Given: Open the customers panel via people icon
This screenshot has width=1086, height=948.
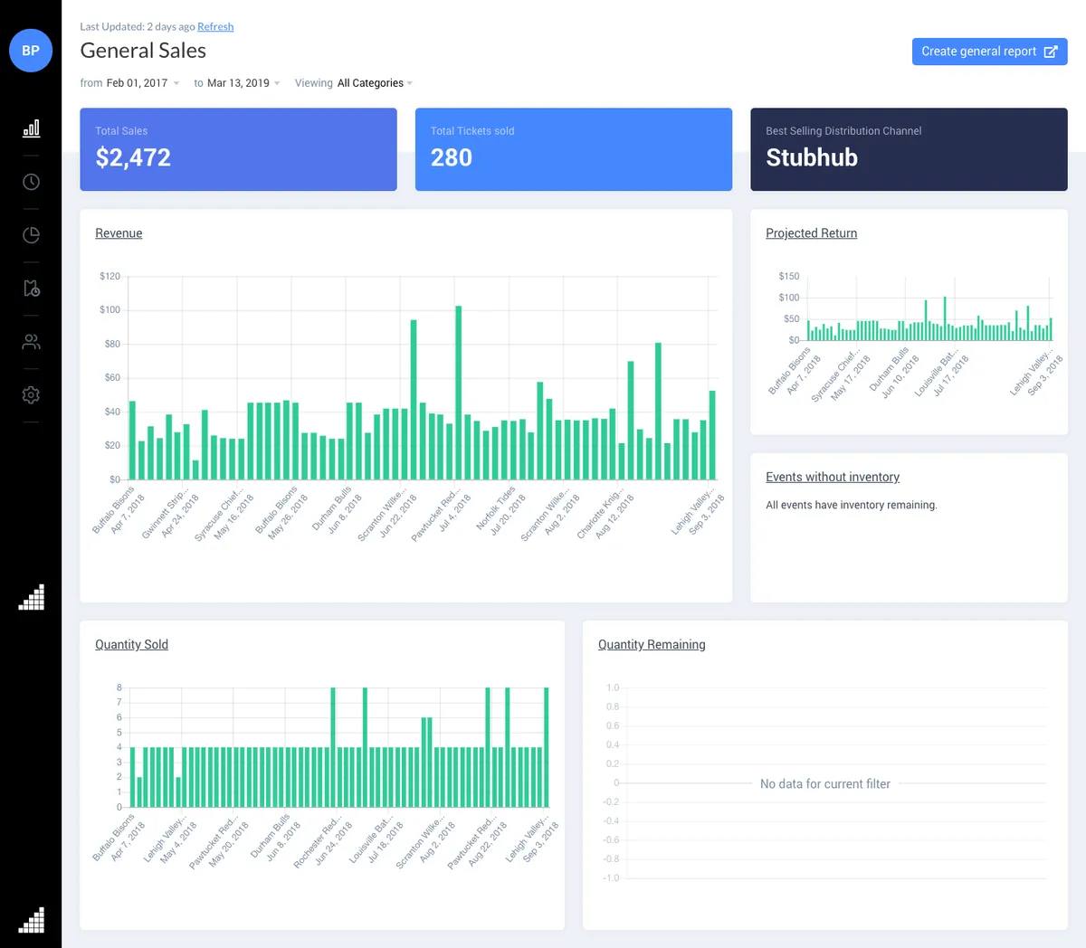Looking at the screenshot, I should [31, 341].
